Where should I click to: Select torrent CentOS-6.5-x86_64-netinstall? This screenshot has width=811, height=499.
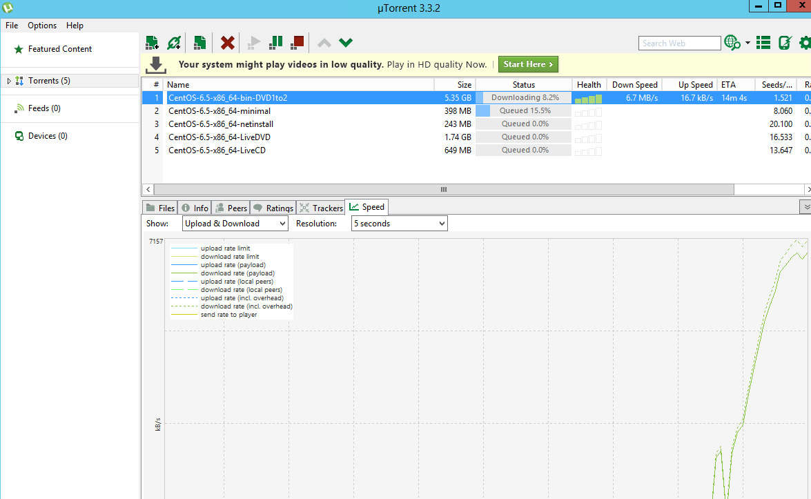coord(221,124)
